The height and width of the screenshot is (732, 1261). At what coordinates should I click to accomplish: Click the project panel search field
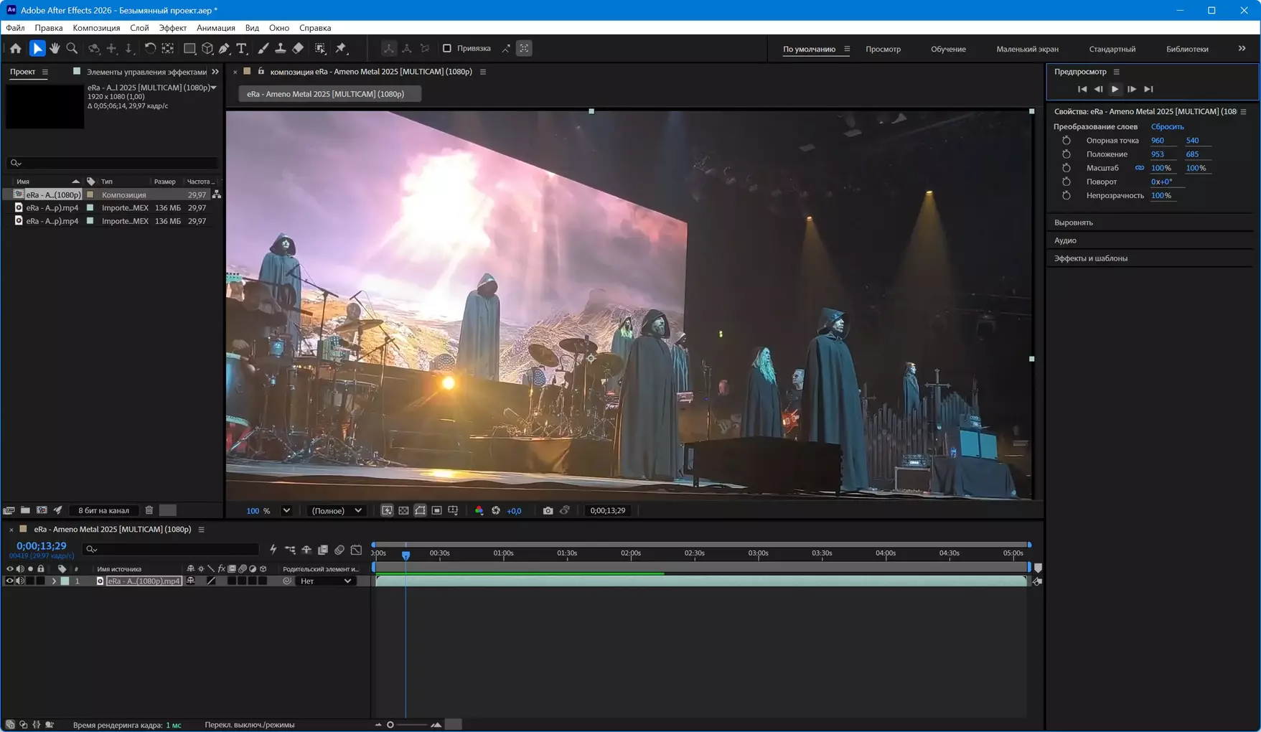[x=113, y=163]
